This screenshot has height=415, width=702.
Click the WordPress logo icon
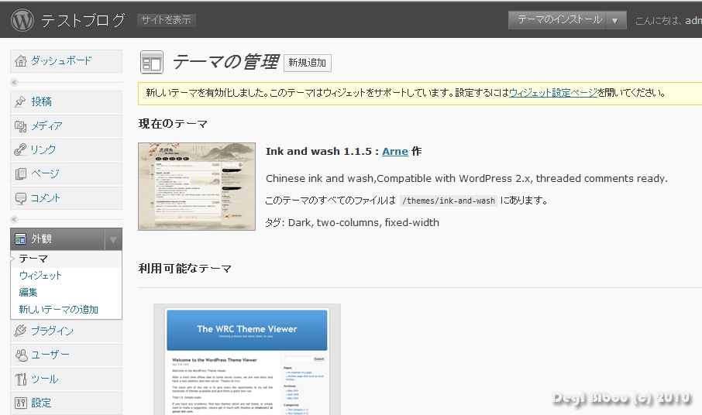point(22,20)
